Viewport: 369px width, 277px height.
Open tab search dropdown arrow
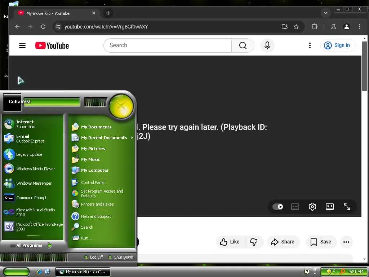pyautogui.click(x=326, y=13)
